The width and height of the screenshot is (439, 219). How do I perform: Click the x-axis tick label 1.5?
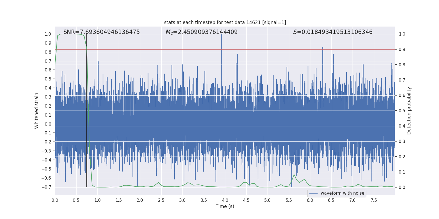click(x=119, y=200)
